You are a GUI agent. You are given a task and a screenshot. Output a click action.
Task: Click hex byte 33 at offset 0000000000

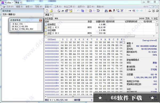[x=62, y=42]
